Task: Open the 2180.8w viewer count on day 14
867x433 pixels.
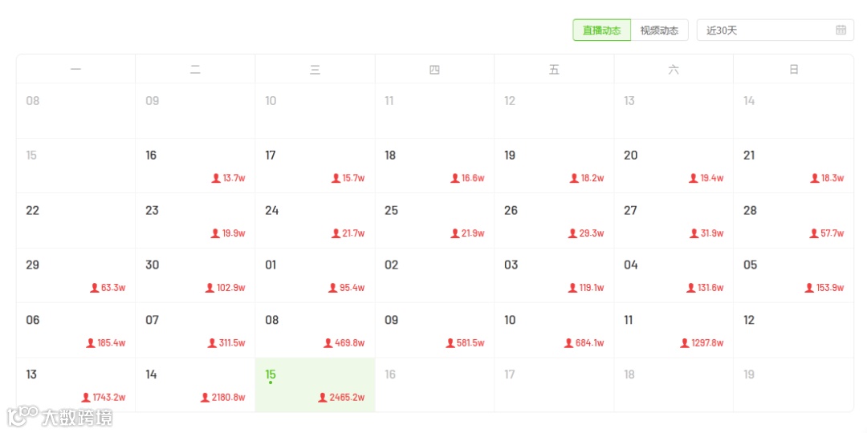Action: point(228,398)
